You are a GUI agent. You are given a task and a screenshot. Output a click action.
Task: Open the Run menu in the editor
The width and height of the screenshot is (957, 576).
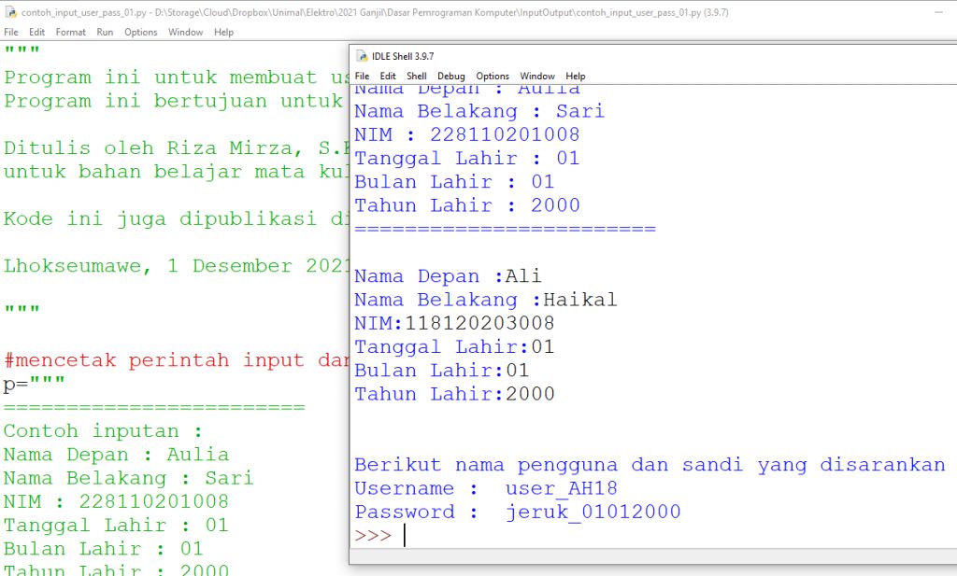[x=105, y=32]
